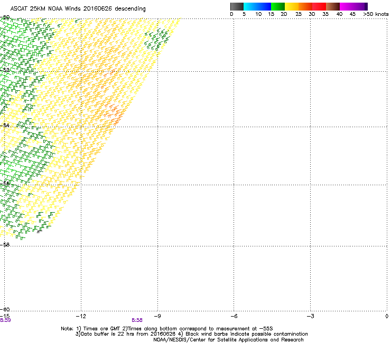Click the green 15–20 knot color bar segment
This screenshot has height=343, width=391.
(x=278, y=6)
